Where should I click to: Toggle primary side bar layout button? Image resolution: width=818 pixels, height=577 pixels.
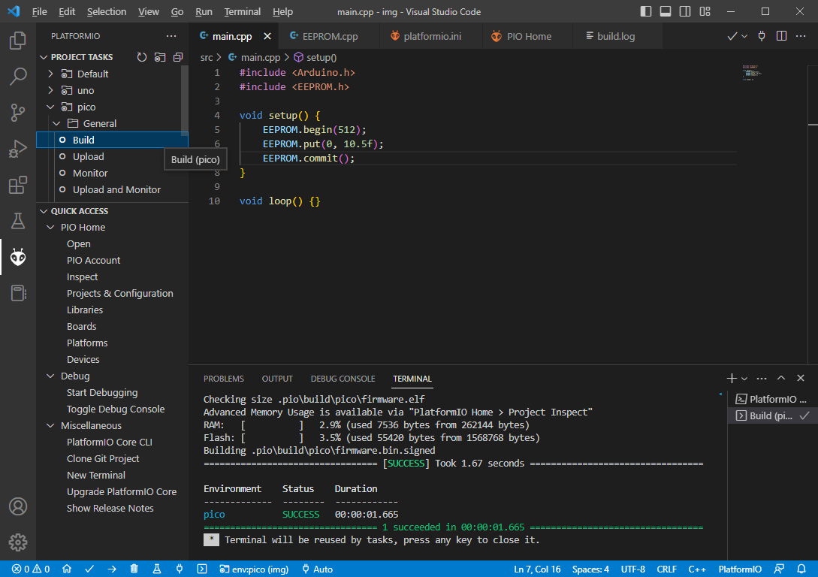(646, 11)
